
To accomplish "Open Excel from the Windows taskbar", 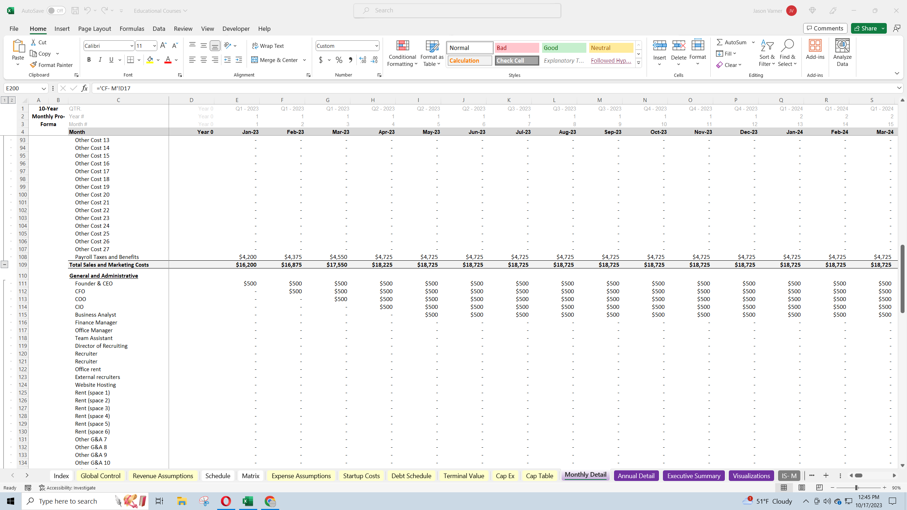I will click(248, 501).
